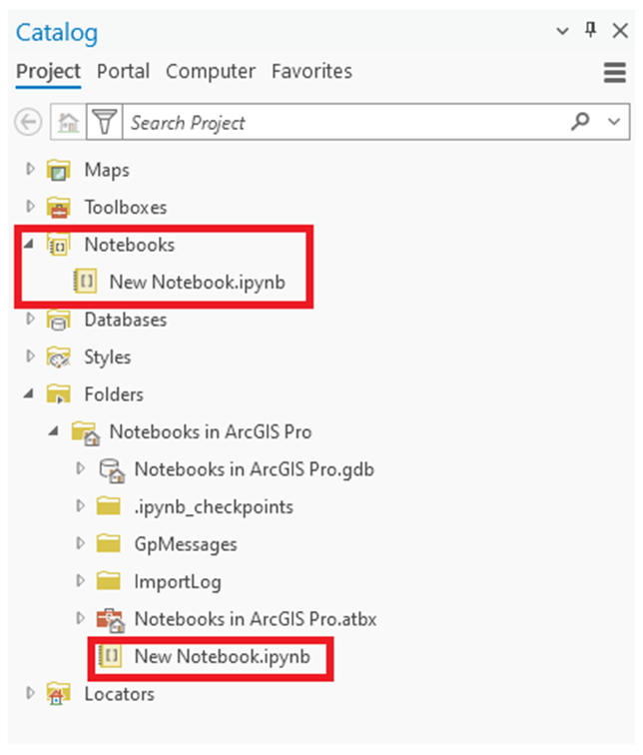This screenshot has height=755, width=643.
Task: Select the .ipynb_checkpoints label
Action: pyautogui.click(x=214, y=507)
